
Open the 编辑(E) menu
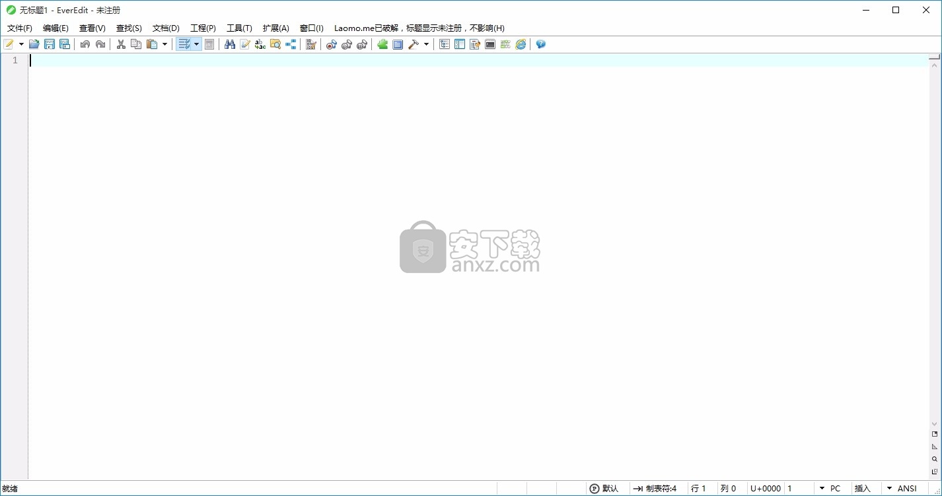tap(55, 28)
